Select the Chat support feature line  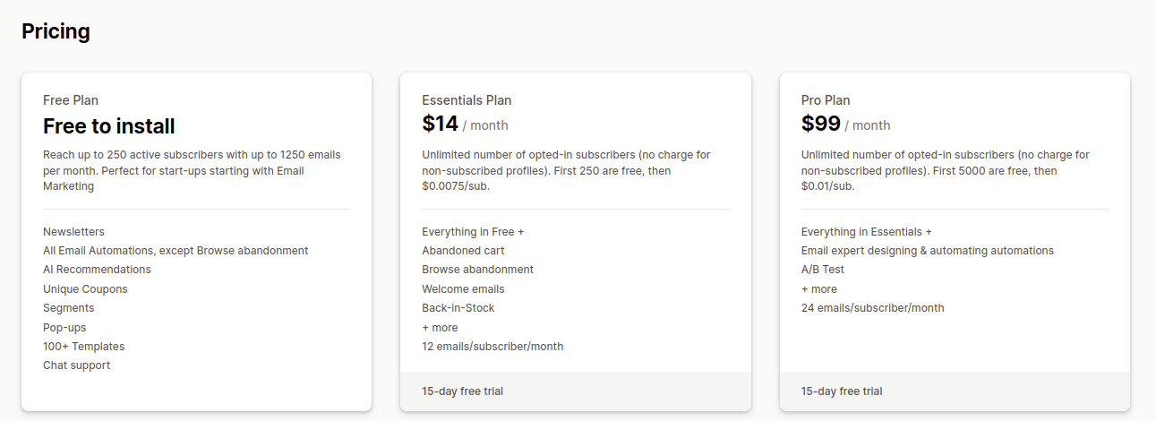(x=76, y=365)
